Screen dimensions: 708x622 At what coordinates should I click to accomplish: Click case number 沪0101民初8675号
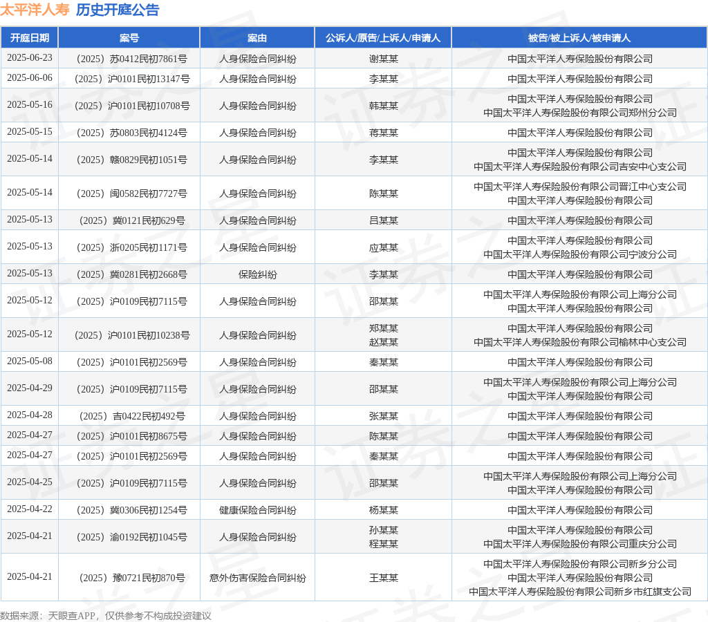(x=132, y=436)
